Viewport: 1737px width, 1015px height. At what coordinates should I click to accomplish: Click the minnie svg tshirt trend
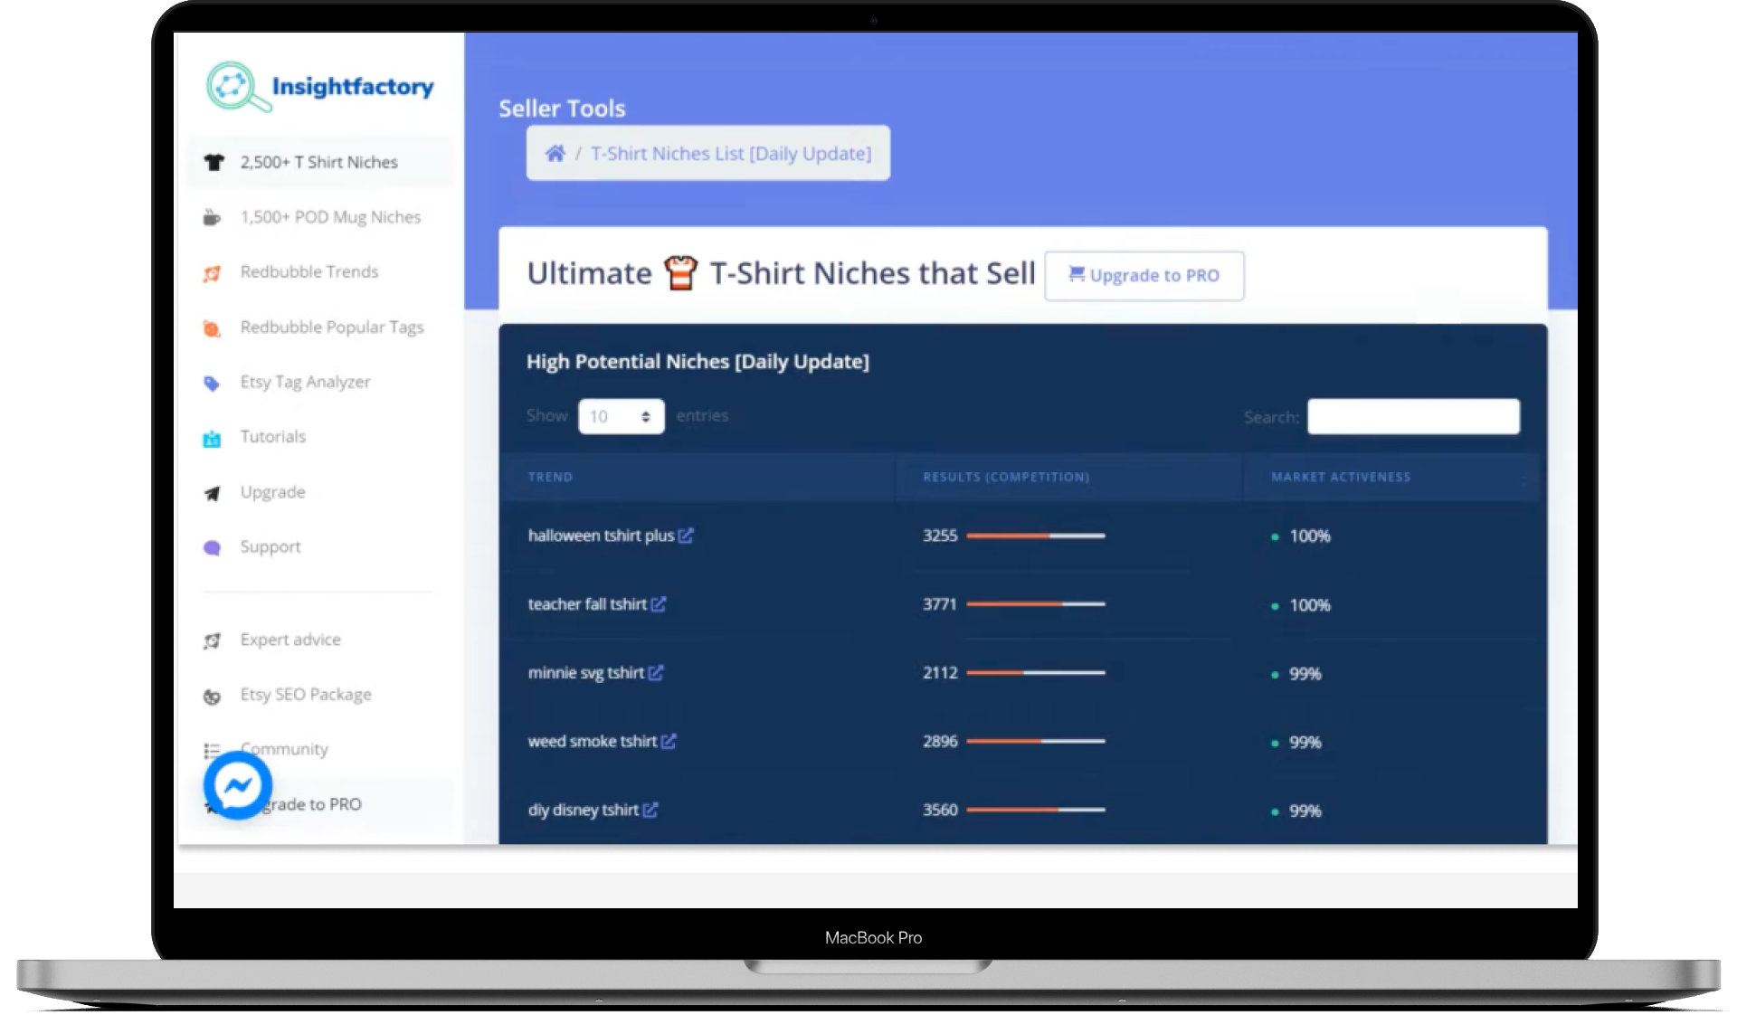(x=586, y=673)
